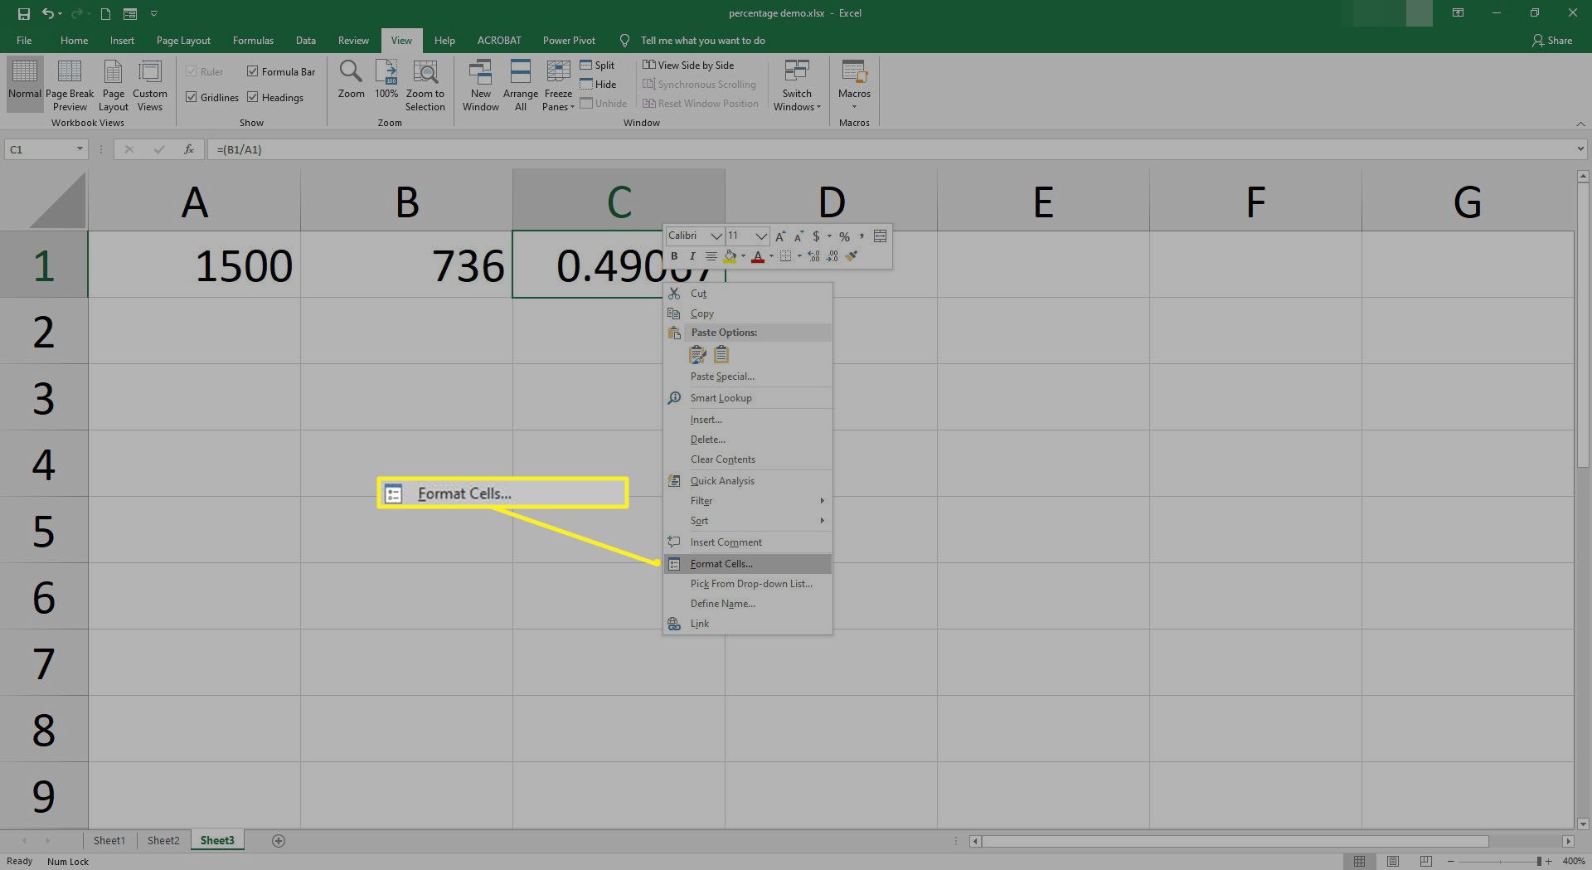Expand the Name Box dropdown
Image resolution: width=1592 pixels, height=870 pixels.
click(x=80, y=149)
